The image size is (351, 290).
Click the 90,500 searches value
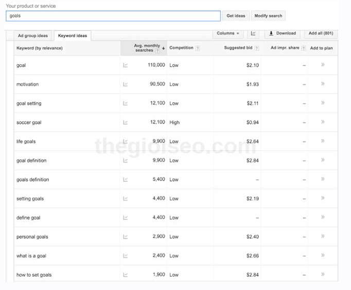pyautogui.click(x=157, y=84)
